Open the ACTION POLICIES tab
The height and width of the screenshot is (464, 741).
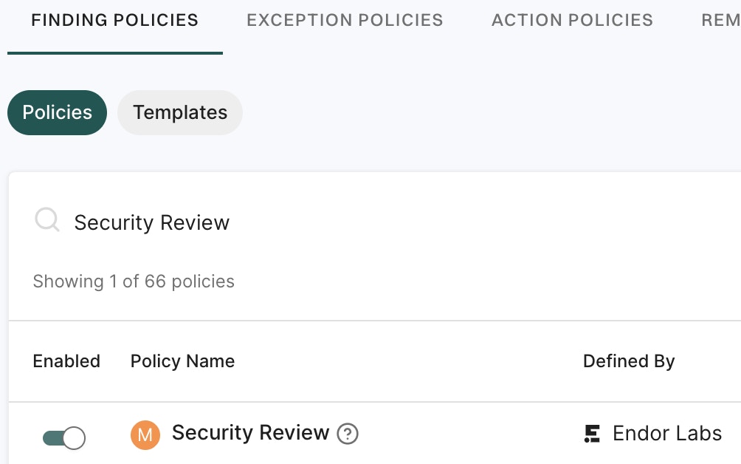tap(572, 20)
